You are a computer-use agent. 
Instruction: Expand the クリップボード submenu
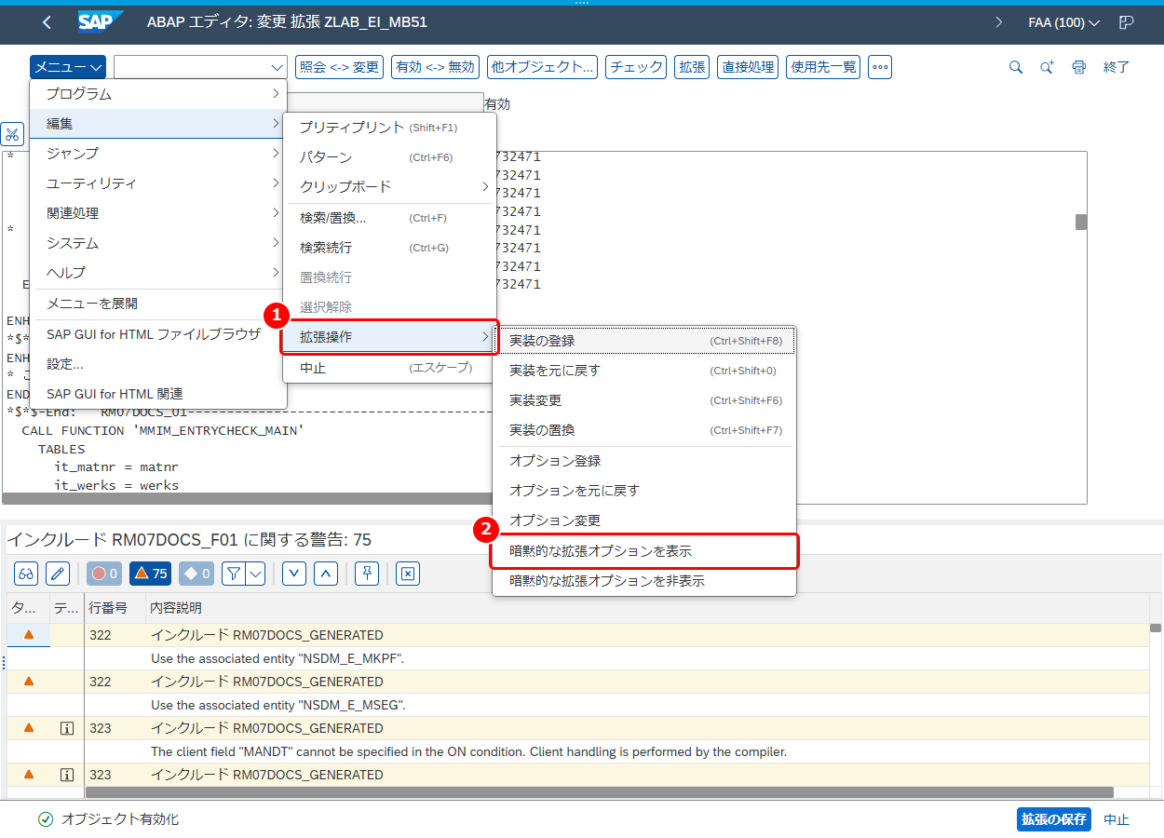coord(389,186)
